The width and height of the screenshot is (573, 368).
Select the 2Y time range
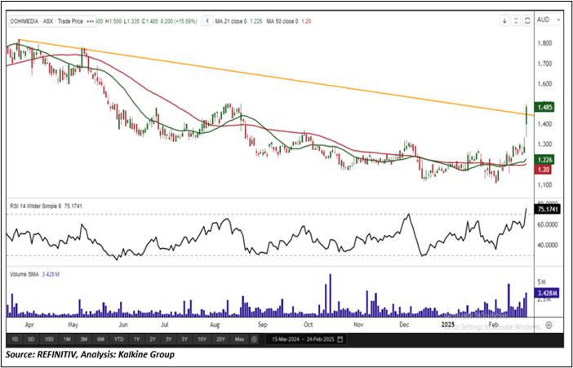click(x=153, y=339)
